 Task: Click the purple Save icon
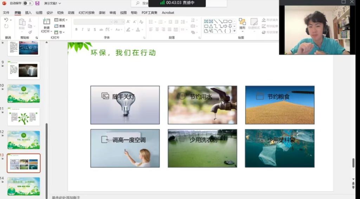[37, 3]
